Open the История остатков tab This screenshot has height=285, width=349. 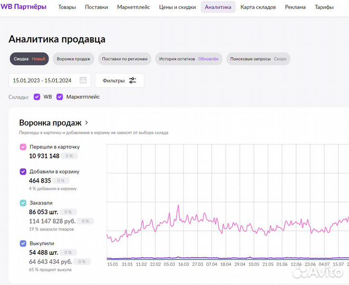(188, 59)
